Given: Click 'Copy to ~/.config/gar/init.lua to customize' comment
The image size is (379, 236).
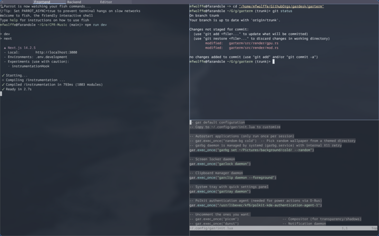Looking at the screenshot, I should coord(235,127).
